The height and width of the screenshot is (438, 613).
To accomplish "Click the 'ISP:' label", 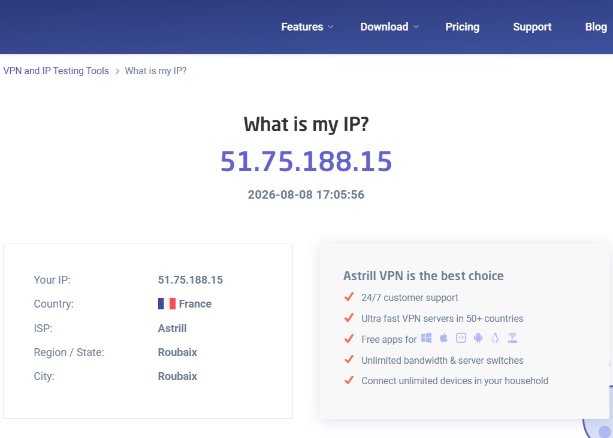I will point(43,328).
